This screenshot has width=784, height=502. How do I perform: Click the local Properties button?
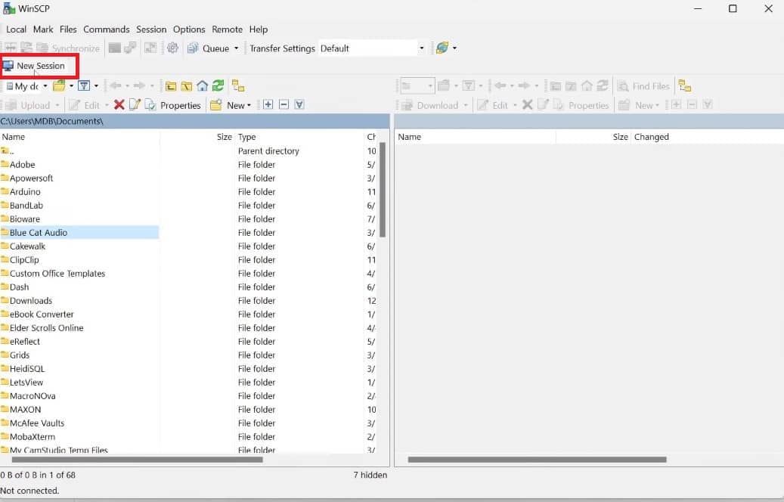(173, 105)
